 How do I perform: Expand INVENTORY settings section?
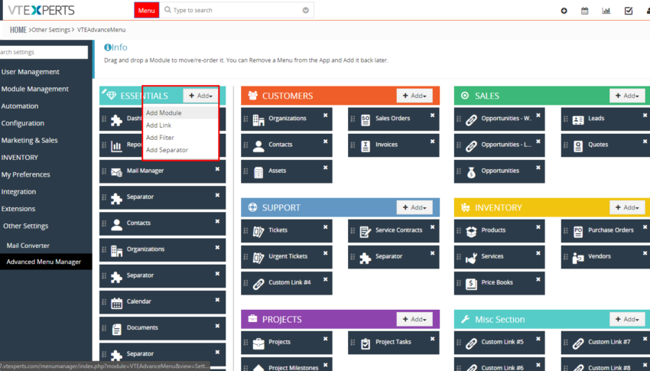[x=19, y=158]
